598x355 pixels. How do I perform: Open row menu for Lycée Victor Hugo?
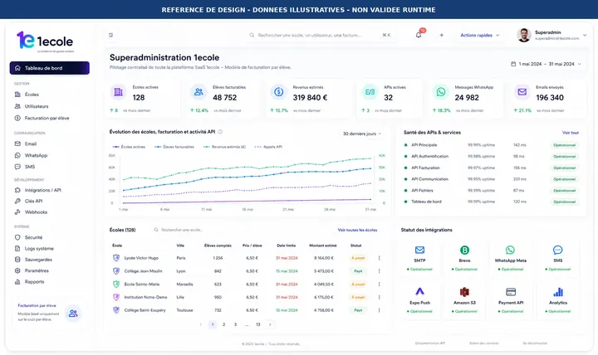tap(379, 258)
